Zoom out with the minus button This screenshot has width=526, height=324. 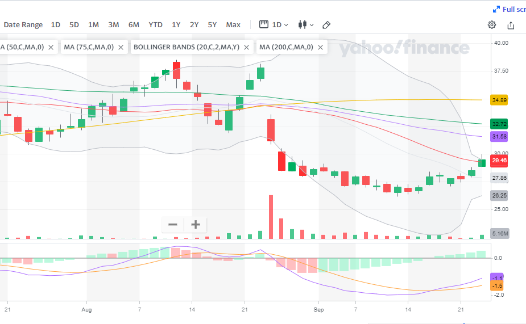(x=173, y=225)
